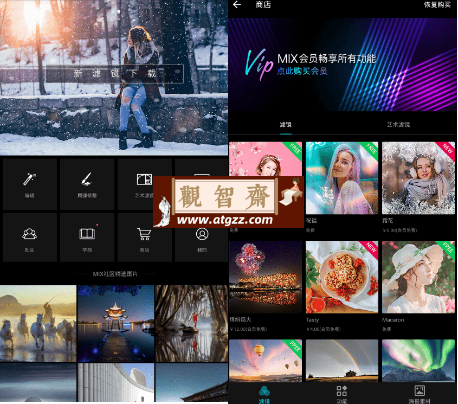Click 恢复购买 to restore purchases
The image size is (458, 404).
pyautogui.click(x=437, y=5)
